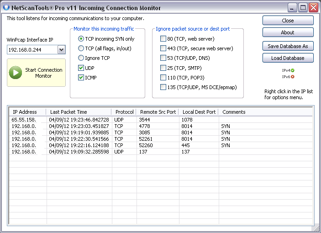Image resolution: width=321 pixels, height=233 pixels.
Task: Sort by Last Packet Time column header
Action: click(79, 112)
